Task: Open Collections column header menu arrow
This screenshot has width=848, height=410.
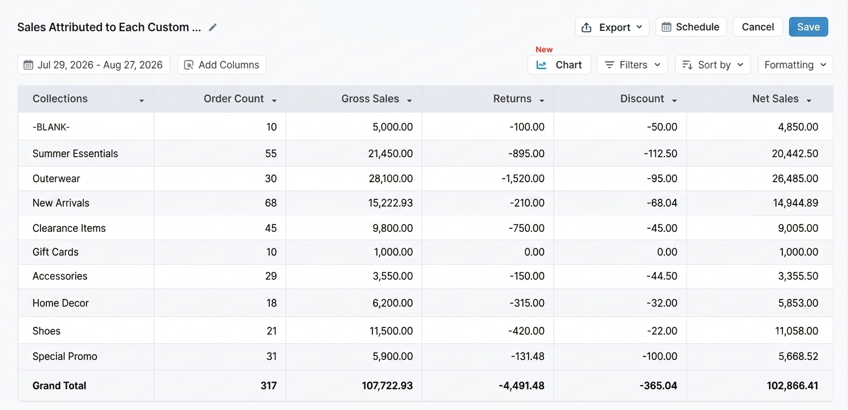Action: click(x=141, y=100)
